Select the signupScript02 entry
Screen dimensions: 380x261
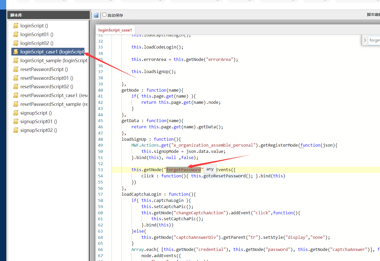[x=38, y=130]
